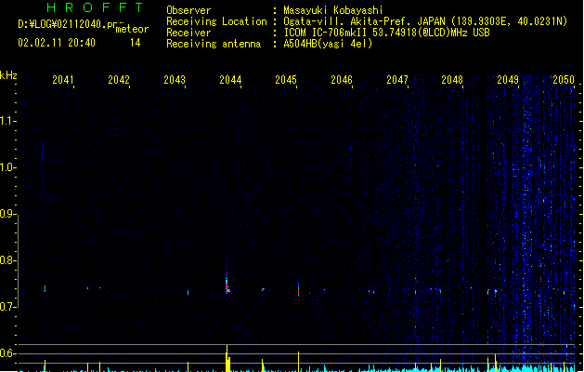Screen dimensions: 584x372
Task: Click the 0.9 kHz frequency label
Action: tap(7, 214)
